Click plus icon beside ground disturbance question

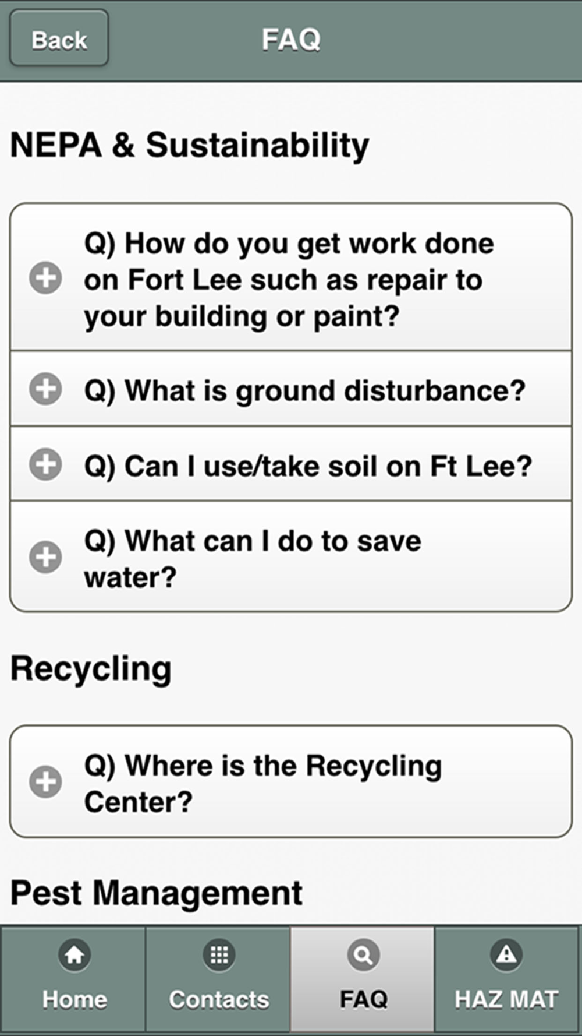45,389
